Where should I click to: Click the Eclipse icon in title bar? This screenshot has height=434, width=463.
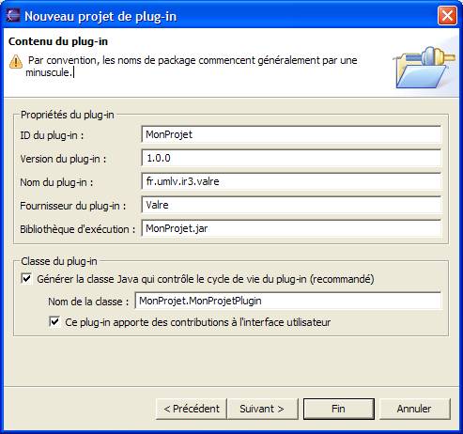(13, 15)
